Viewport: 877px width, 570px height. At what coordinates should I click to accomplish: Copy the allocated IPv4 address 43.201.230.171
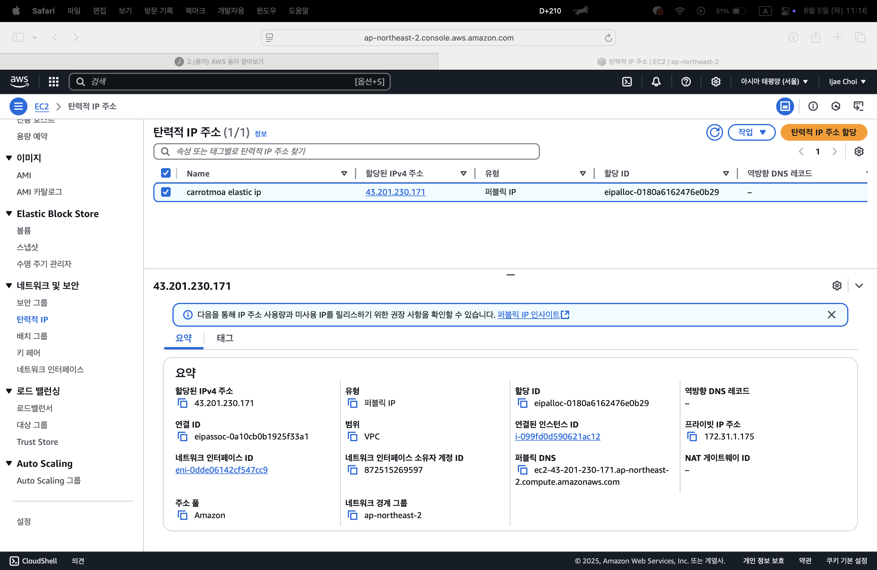click(x=183, y=403)
